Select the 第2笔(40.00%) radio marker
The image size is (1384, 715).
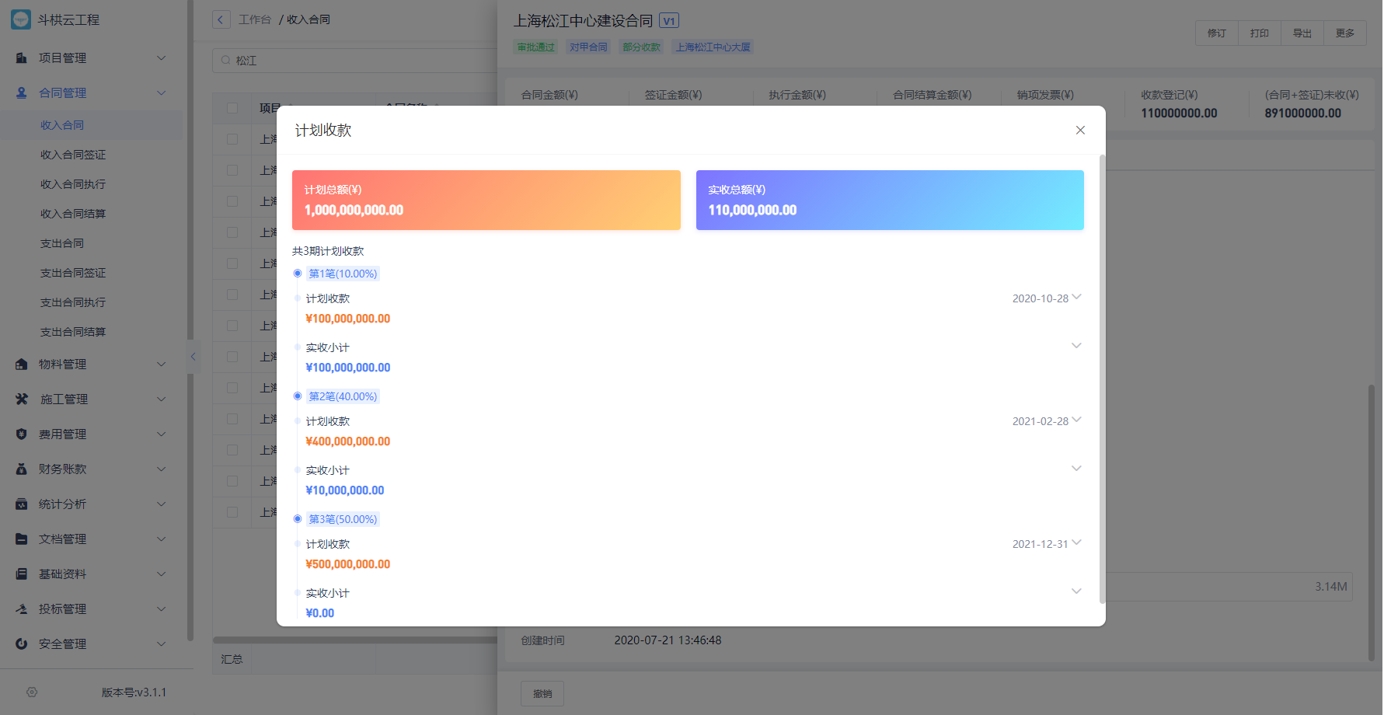(298, 396)
